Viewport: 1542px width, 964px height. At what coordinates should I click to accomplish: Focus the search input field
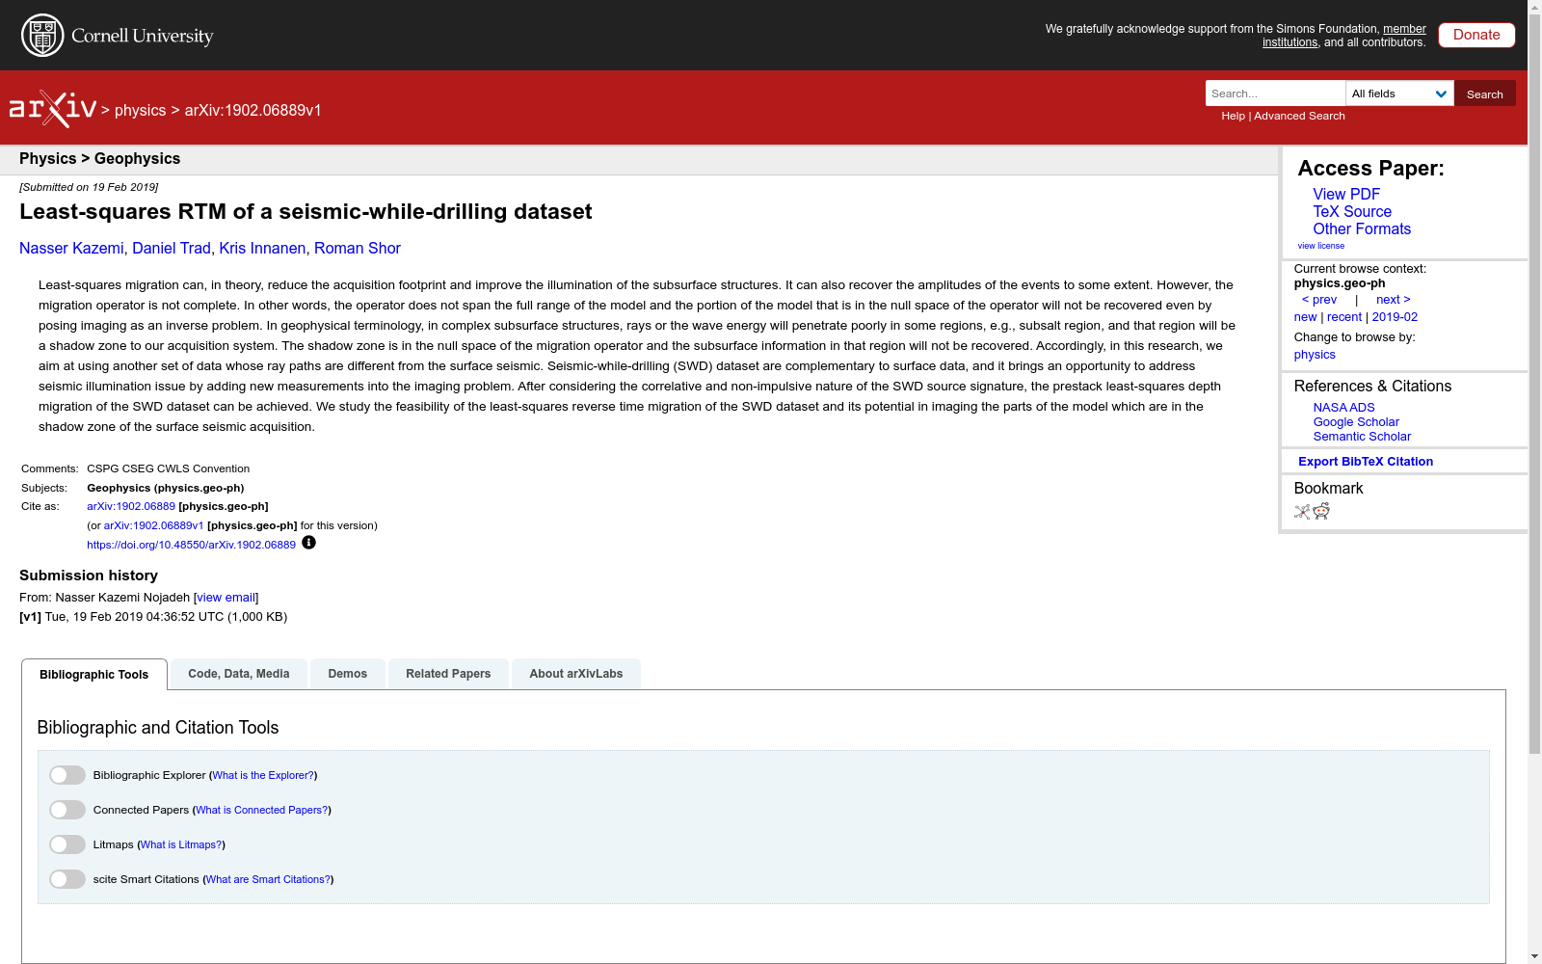pyautogui.click(x=1275, y=94)
